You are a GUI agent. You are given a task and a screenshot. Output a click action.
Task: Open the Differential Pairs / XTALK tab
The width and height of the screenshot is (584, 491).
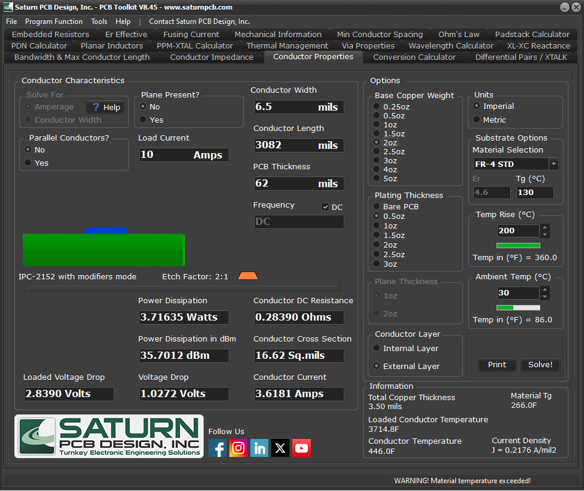coord(521,57)
